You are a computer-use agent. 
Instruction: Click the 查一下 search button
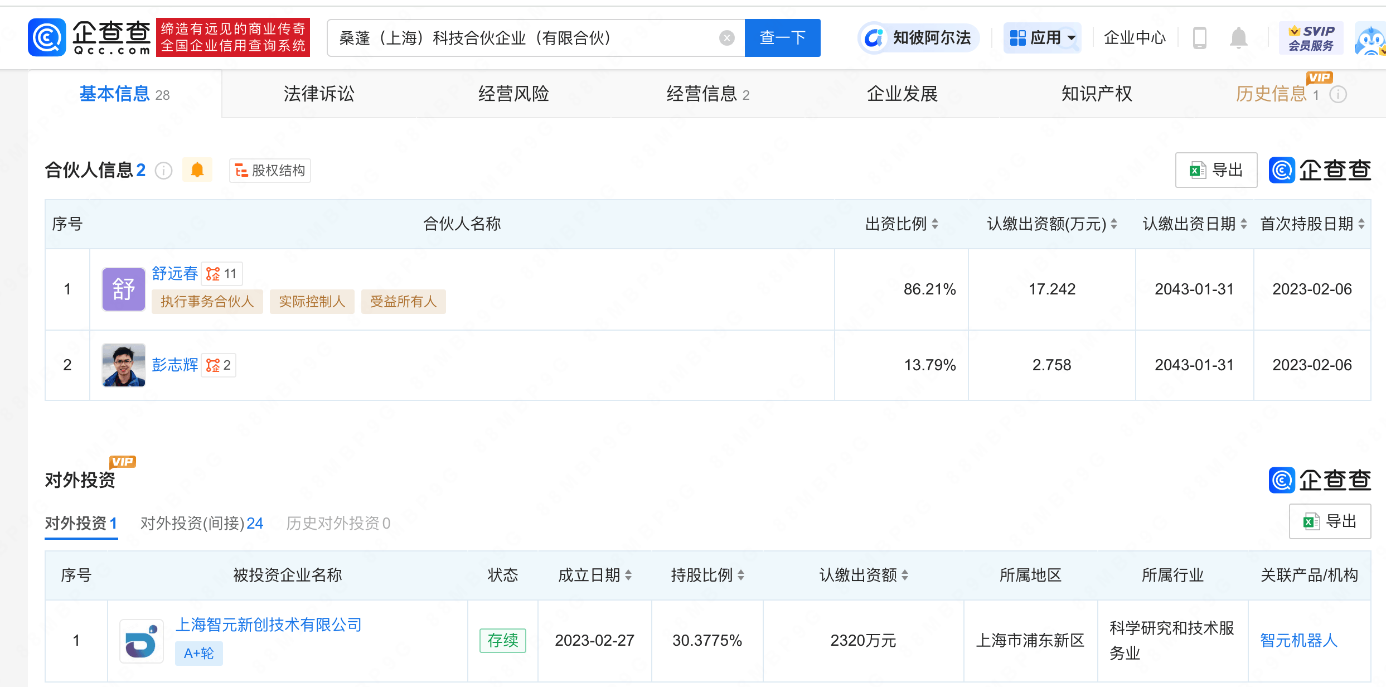(x=782, y=38)
